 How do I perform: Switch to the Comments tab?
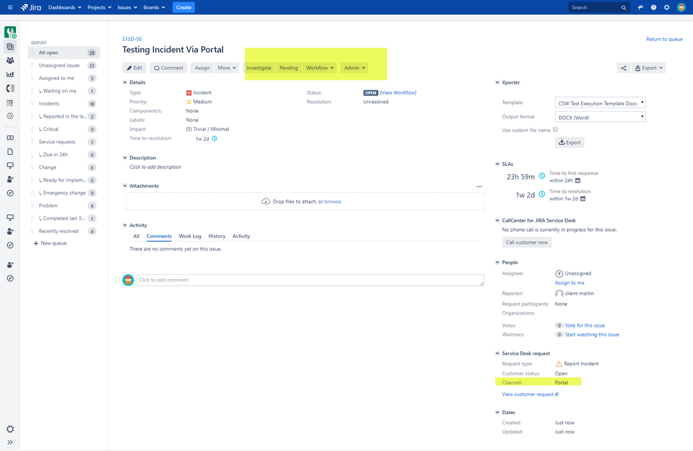(159, 236)
